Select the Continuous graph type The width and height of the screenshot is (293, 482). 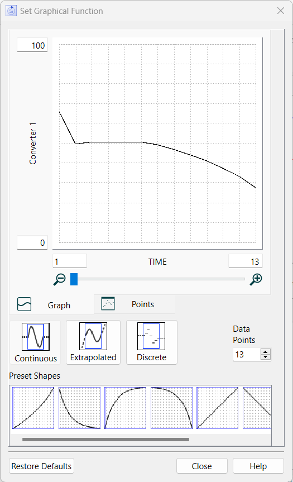tap(35, 342)
